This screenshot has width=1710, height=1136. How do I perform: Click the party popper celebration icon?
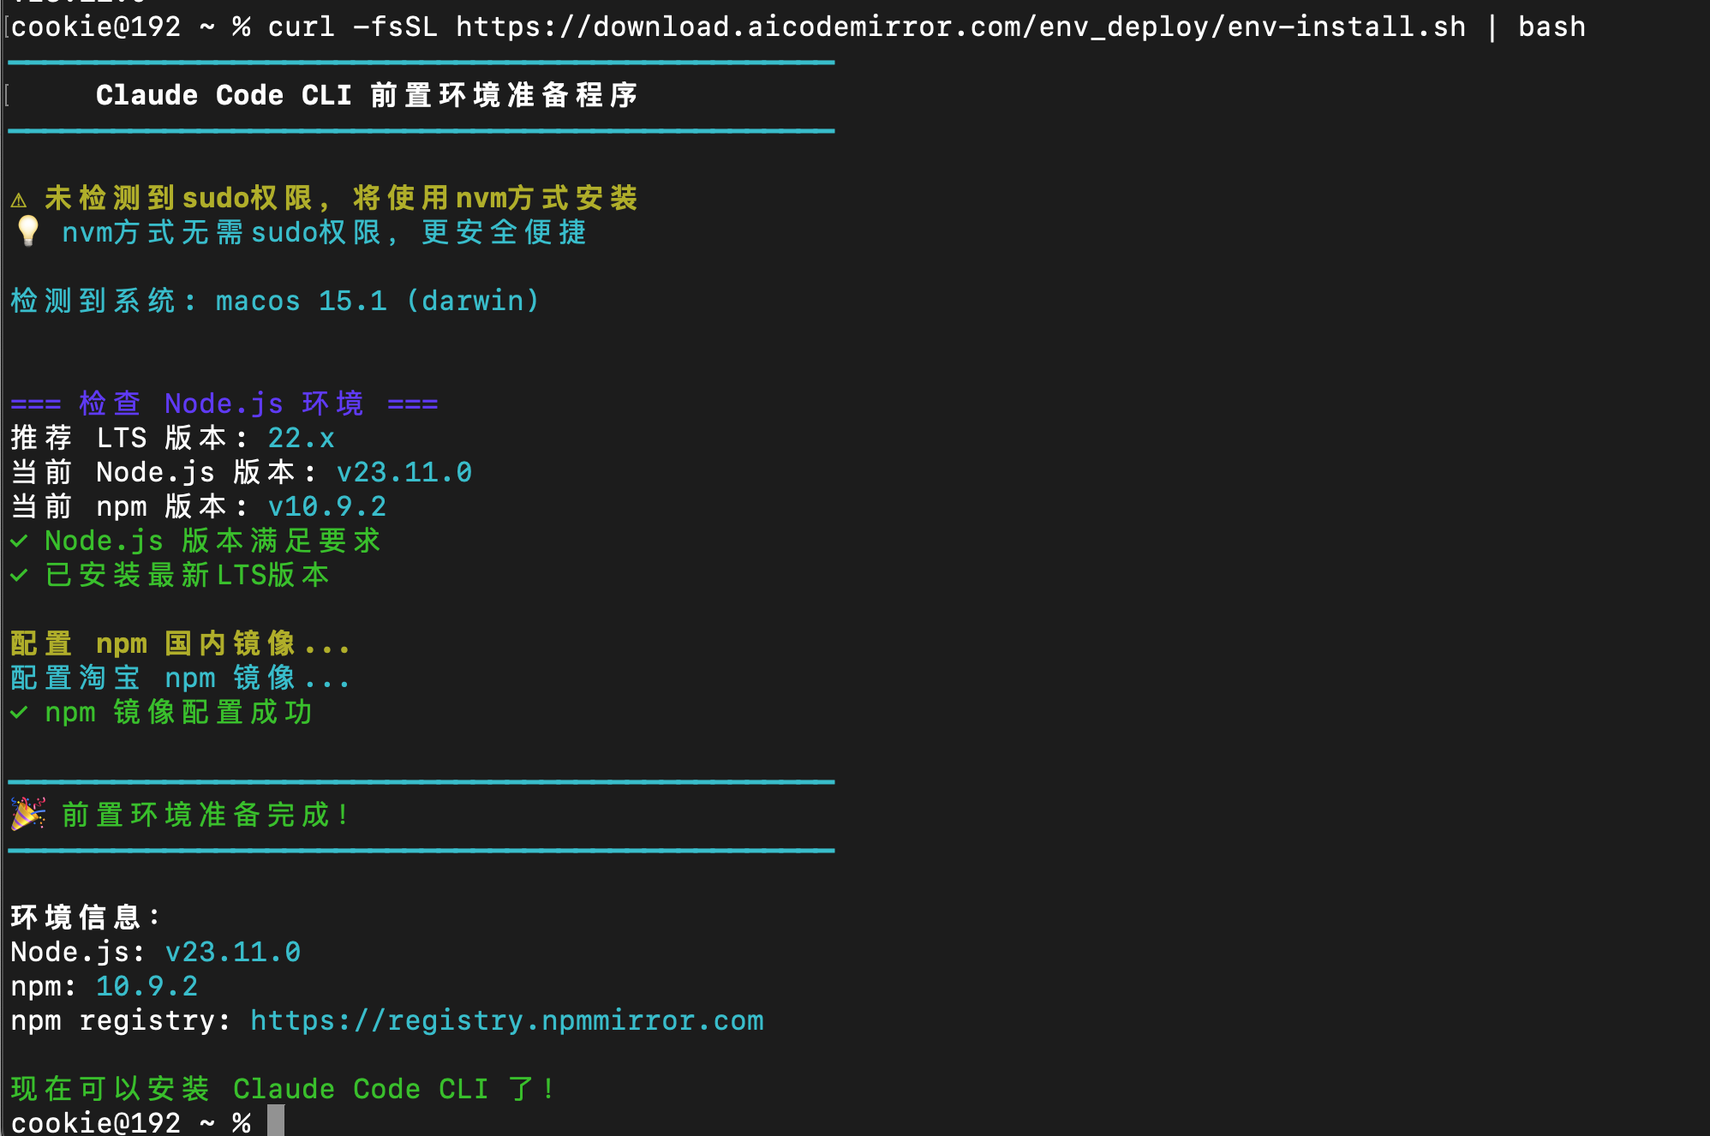(x=28, y=814)
